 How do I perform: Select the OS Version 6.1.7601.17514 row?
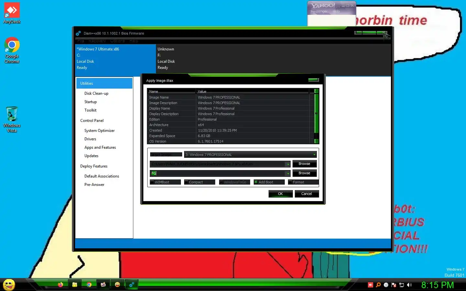pos(228,141)
